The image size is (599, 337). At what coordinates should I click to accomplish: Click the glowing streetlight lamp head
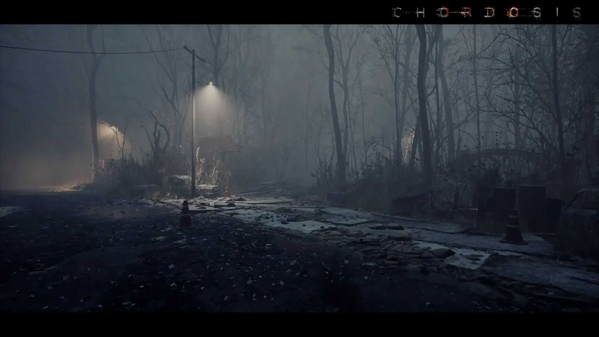click(x=211, y=84)
